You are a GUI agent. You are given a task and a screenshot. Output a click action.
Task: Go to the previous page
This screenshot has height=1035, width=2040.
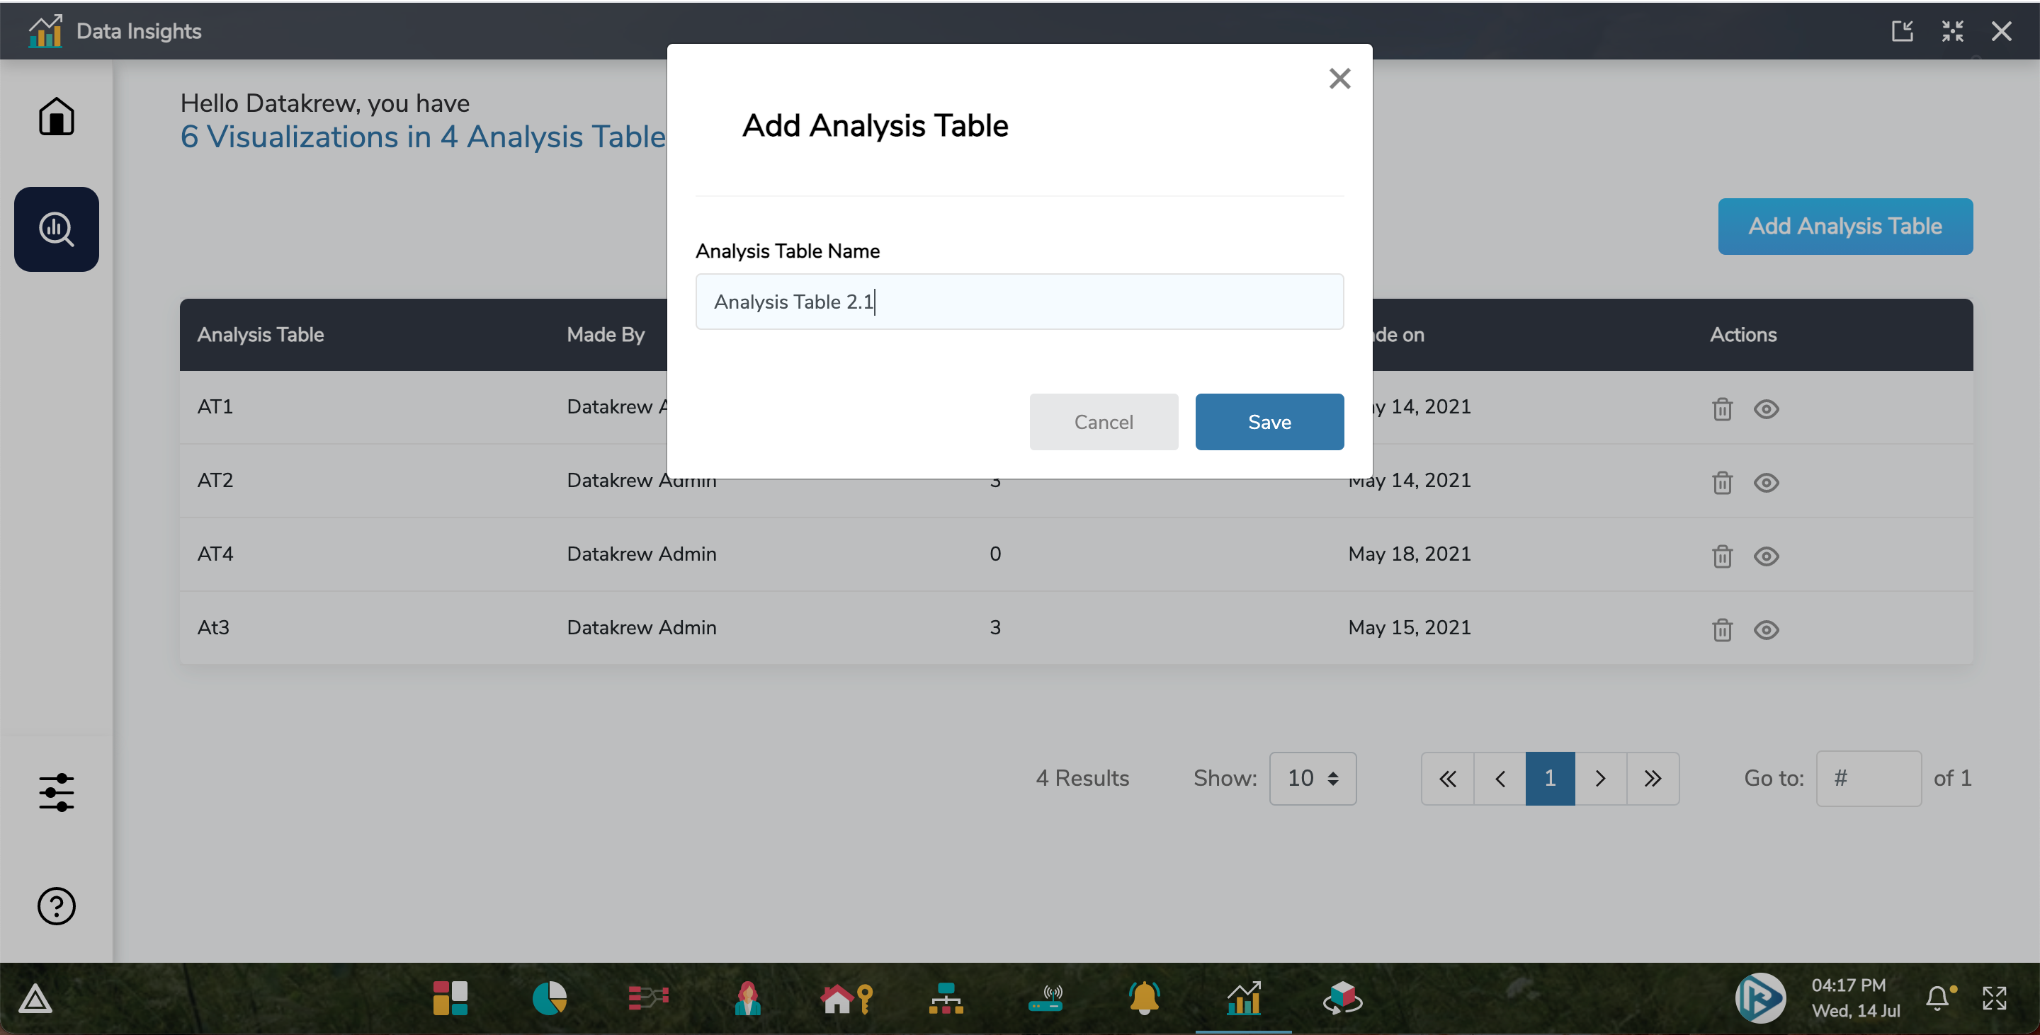point(1499,779)
